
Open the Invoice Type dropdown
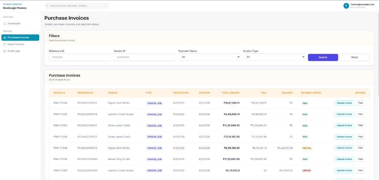click(274, 57)
